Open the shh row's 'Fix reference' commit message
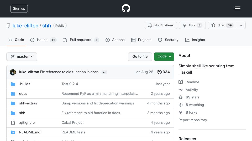Viewport: 252px width, 141px height. 91,113
